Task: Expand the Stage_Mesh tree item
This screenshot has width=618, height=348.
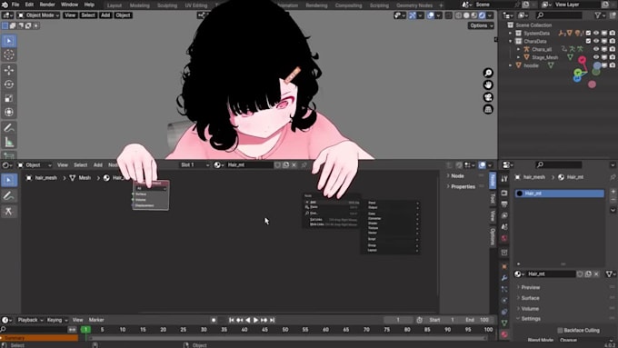Action: 518,57
